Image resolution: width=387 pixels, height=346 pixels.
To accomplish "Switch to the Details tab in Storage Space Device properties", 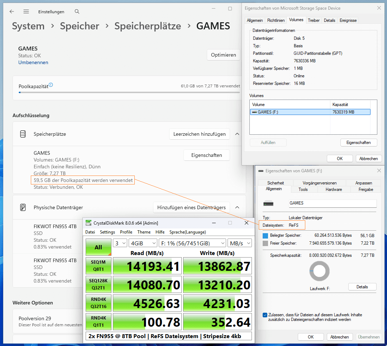I will pos(330,20).
